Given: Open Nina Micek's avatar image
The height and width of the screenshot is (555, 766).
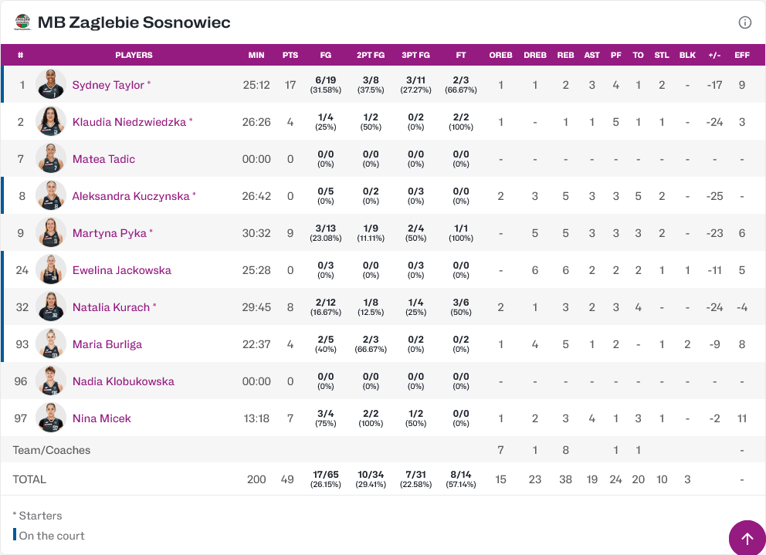Looking at the screenshot, I should point(51,418).
